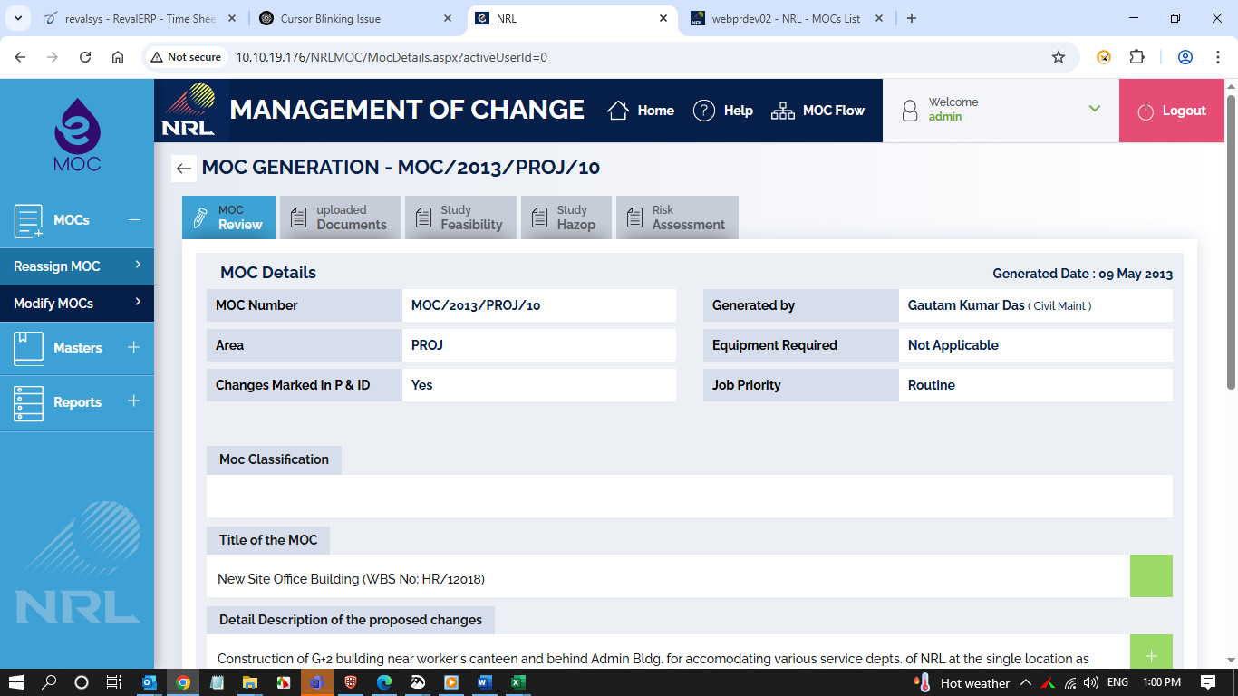The width and height of the screenshot is (1238, 696).
Task: Click the green box beside MOC title
Action: tap(1151, 576)
